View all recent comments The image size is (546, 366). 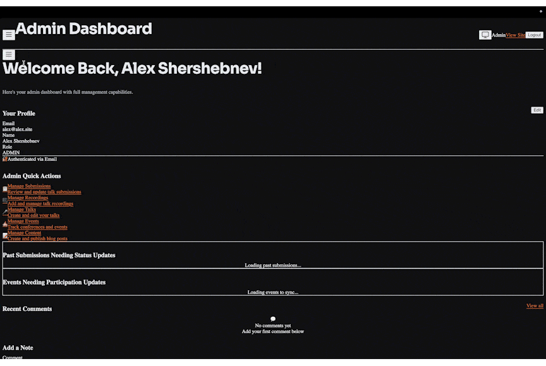pos(534,305)
